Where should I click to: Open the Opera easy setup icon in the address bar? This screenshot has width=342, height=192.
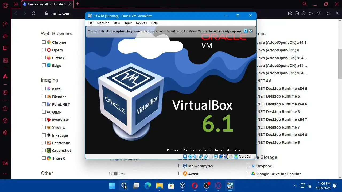pyautogui.click(x=328, y=13)
